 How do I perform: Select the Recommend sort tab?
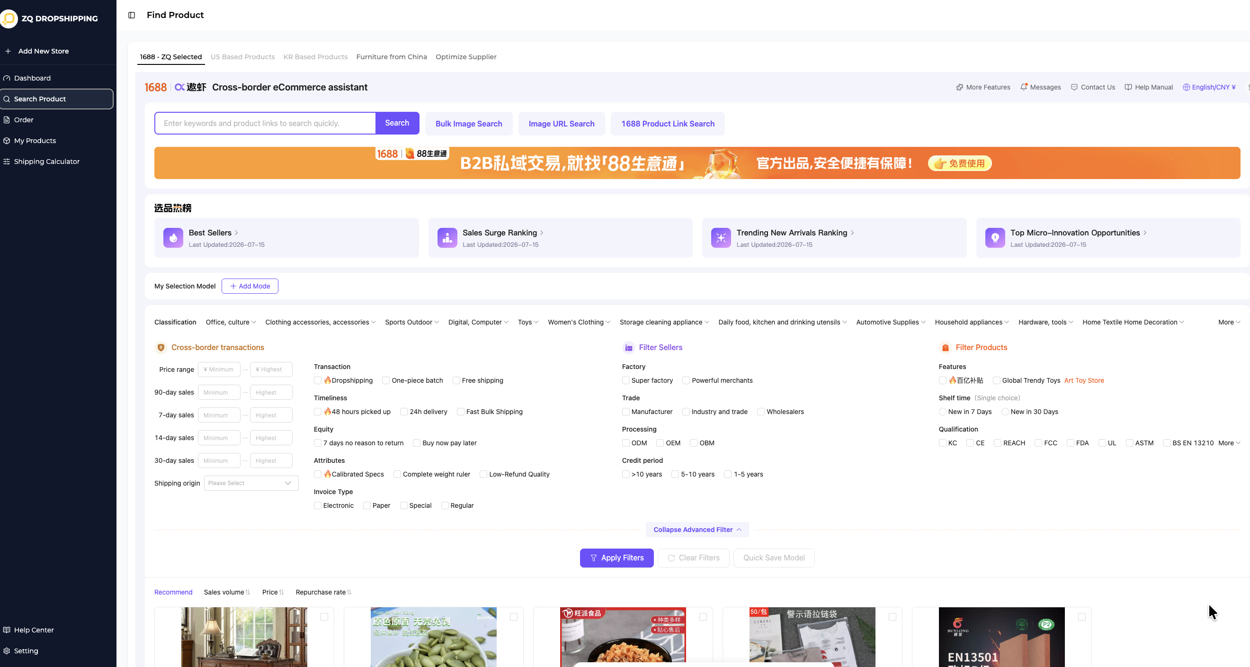[x=173, y=592]
